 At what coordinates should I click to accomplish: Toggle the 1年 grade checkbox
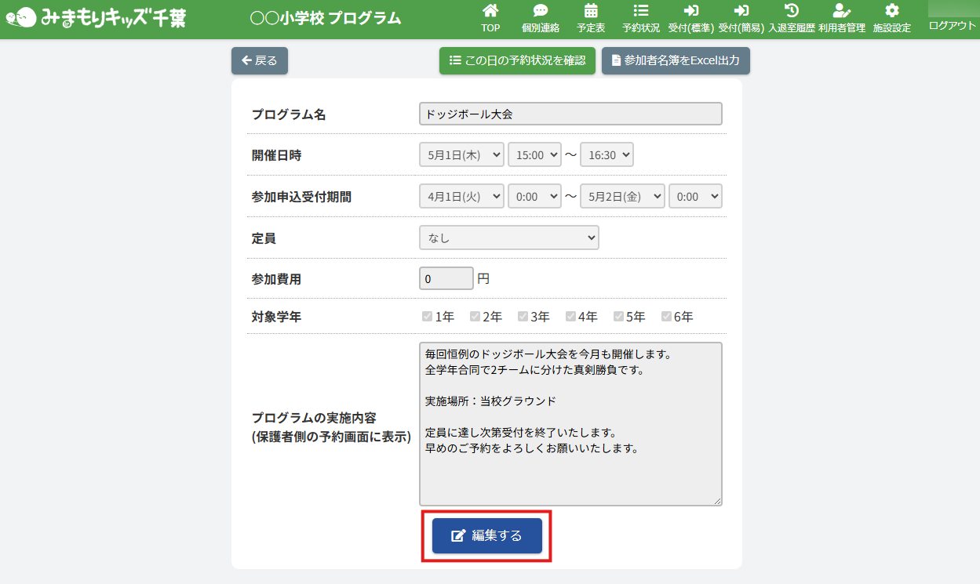(x=428, y=317)
